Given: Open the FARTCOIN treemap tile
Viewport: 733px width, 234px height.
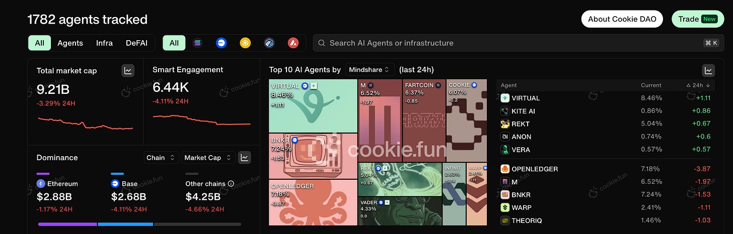Looking at the screenshot, I should tap(424, 121).
